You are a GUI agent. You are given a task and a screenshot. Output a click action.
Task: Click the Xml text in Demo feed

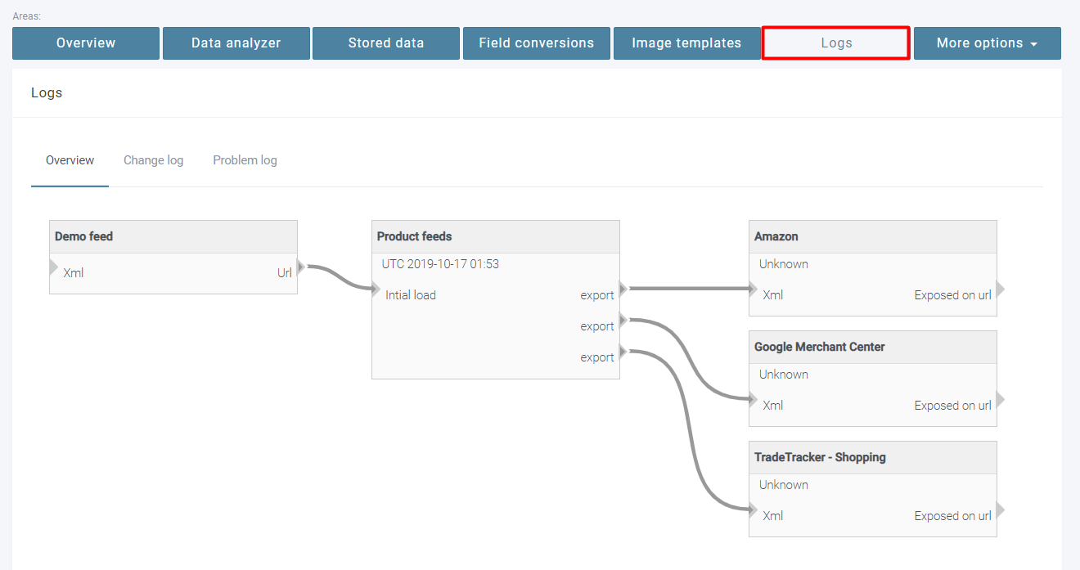tap(74, 273)
